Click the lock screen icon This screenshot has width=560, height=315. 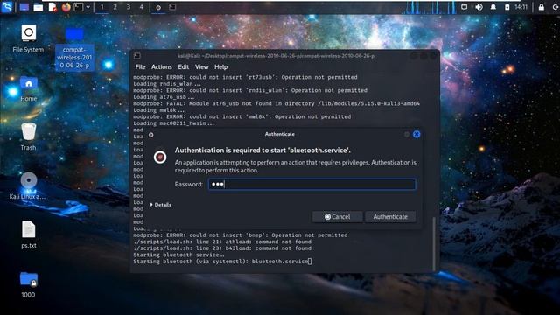tap(542, 7)
